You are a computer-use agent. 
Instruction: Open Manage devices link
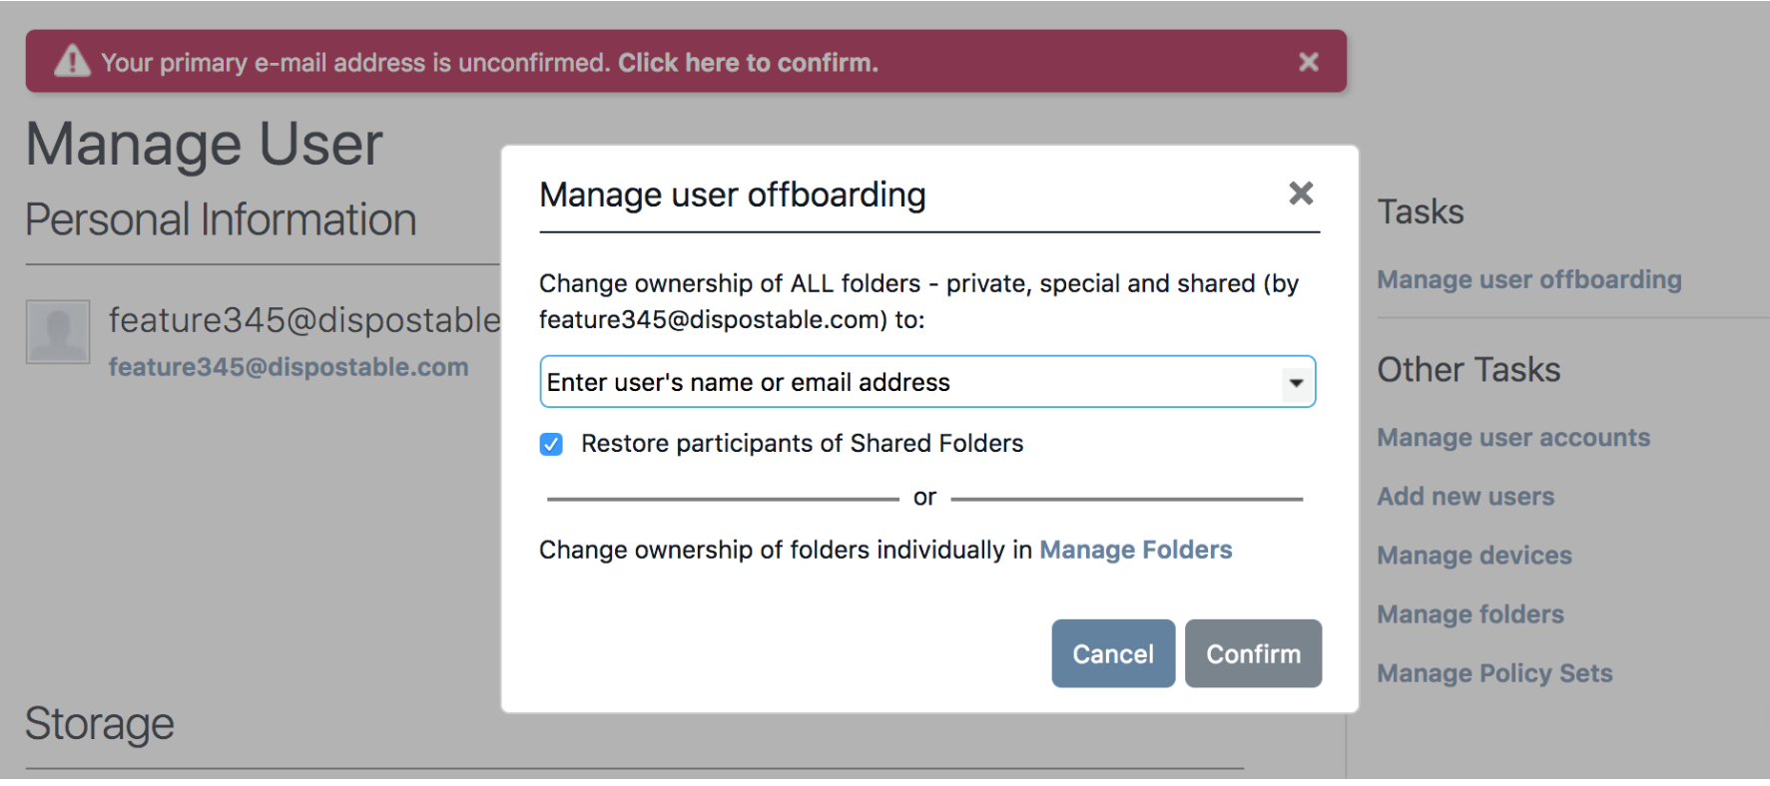[1475, 555]
